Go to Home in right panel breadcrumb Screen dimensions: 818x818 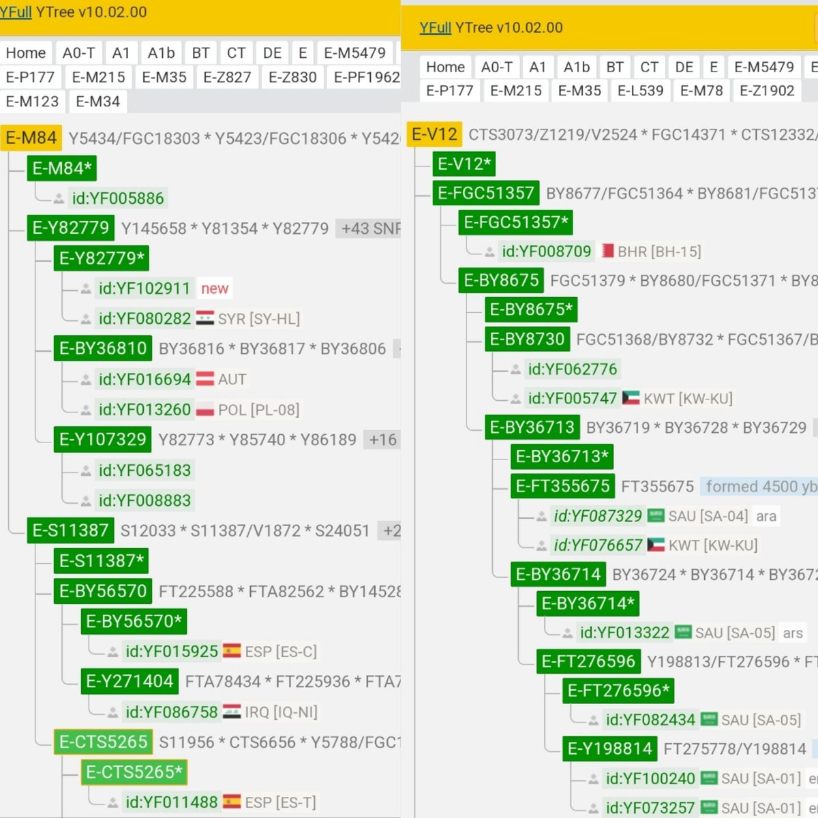click(x=445, y=67)
